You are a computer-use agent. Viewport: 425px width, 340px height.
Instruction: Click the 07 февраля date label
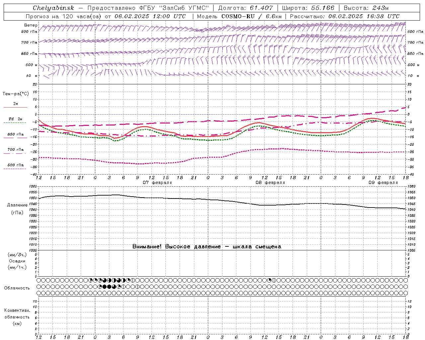click(x=157, y=183)
